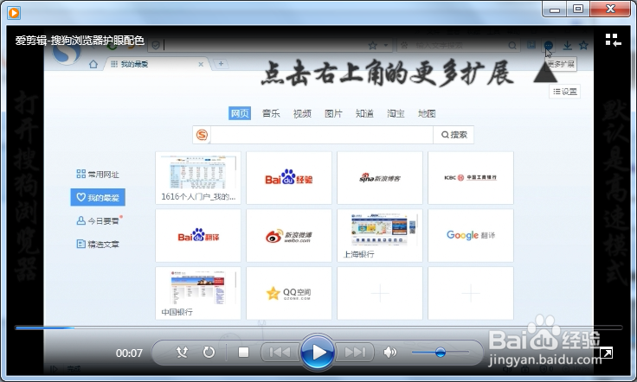Open the Baidu 经验 tile
Screen dimensions: 637x382
[x=289, y=178]
